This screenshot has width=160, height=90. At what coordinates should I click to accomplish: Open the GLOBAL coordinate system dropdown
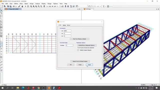[x=146, y=85]
